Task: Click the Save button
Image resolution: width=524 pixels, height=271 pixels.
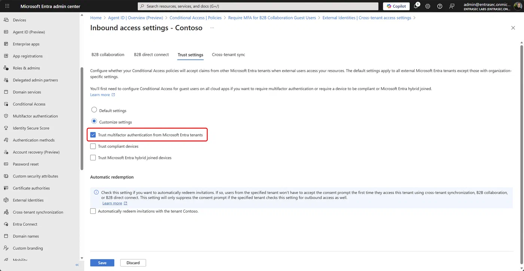Action: 102,263
